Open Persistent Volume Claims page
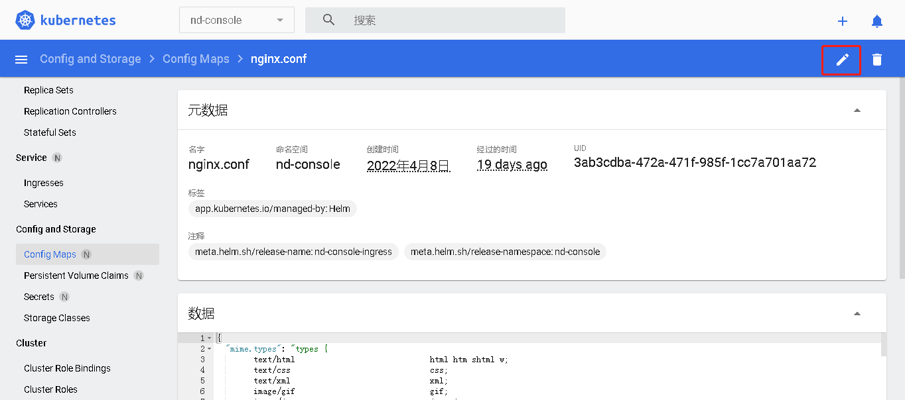The width and height of the screenshot is (905, 400). point(76,275)
